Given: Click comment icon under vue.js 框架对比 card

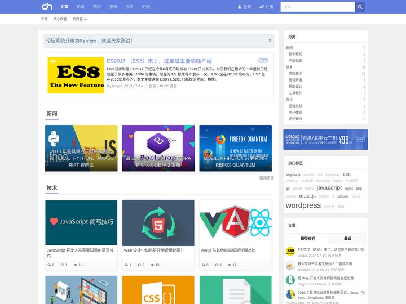Looking at the screenshot, I should coord(204,265).
